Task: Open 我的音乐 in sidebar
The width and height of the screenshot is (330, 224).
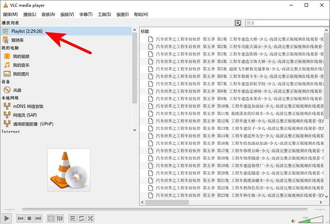Action: [21, 65]
